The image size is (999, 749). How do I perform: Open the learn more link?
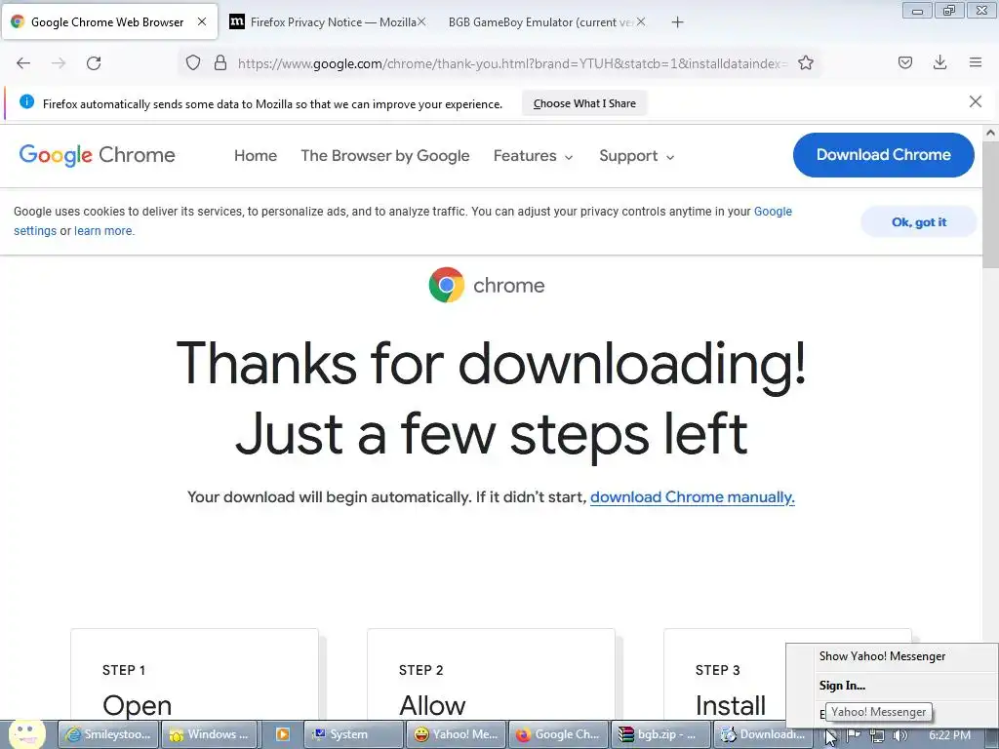point(103,230)
